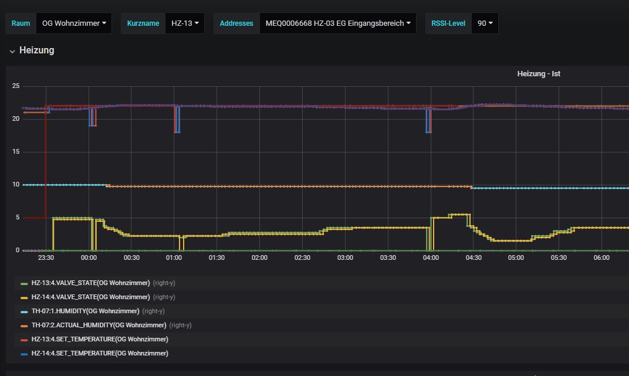The width and height of the screenshot is (629, 376).
Task: Toggle HZ-13:4.SET_TEMPERATURE legend entry
Action: tap(99, 339)
